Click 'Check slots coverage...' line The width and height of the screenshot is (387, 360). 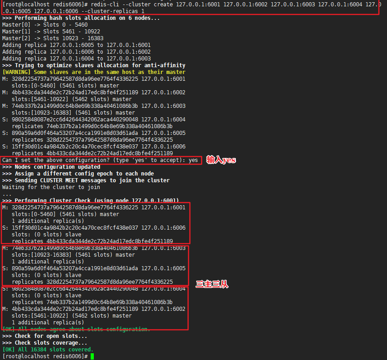coord(45,343)
